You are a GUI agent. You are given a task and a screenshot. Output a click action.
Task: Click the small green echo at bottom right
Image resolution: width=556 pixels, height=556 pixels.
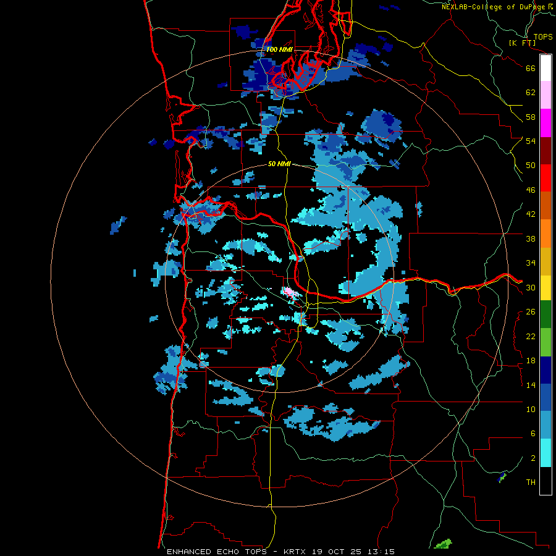(443, 544)
